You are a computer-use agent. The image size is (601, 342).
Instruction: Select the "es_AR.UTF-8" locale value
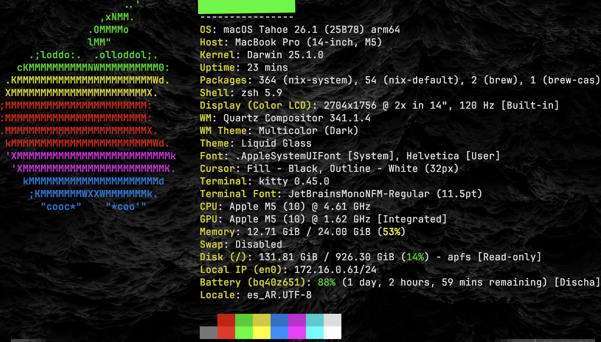(x=279, y=295)
